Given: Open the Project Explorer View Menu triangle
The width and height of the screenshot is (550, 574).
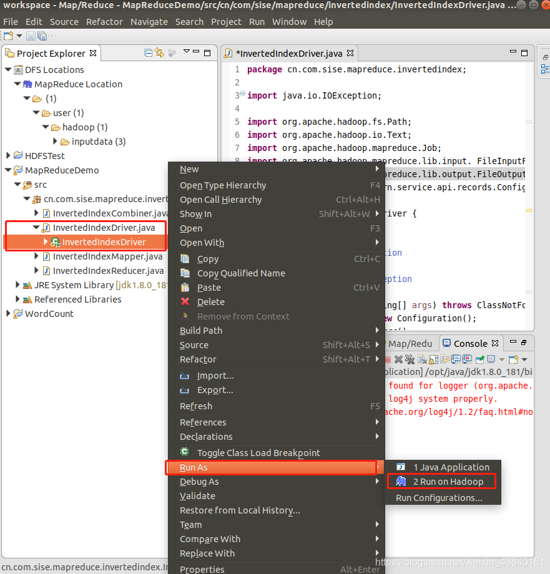Looking at the screenshot, I should click(x=187, y=52).
